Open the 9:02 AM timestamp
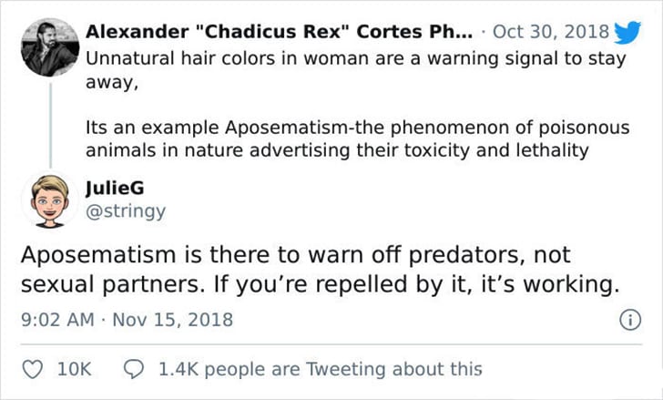The height and width of the screenshot is (400, 663). [x=57, y=320]
